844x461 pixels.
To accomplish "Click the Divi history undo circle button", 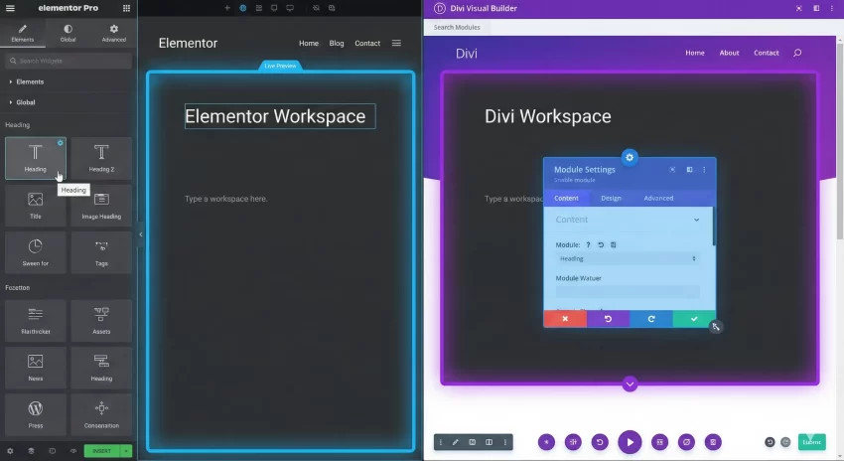I will (600, 442).
